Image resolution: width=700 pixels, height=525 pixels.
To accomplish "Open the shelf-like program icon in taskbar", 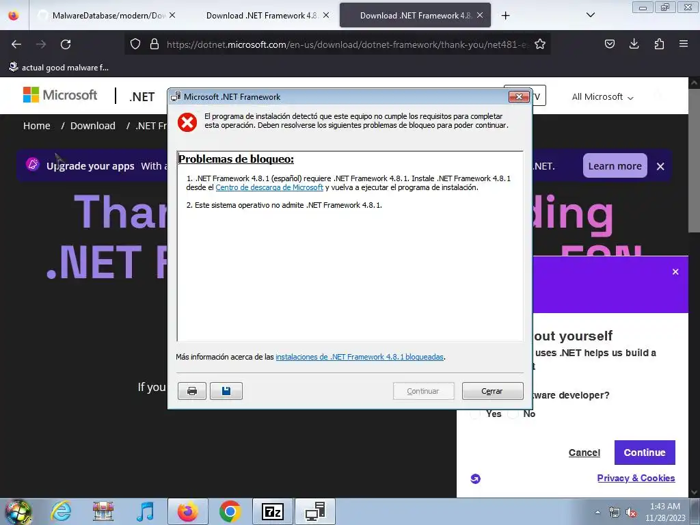I will [x=103, y=511].
